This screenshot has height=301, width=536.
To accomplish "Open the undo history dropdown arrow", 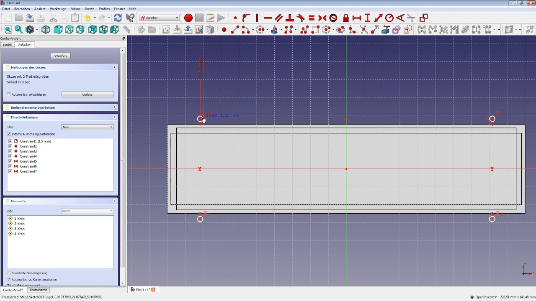I will click(95, 18).
